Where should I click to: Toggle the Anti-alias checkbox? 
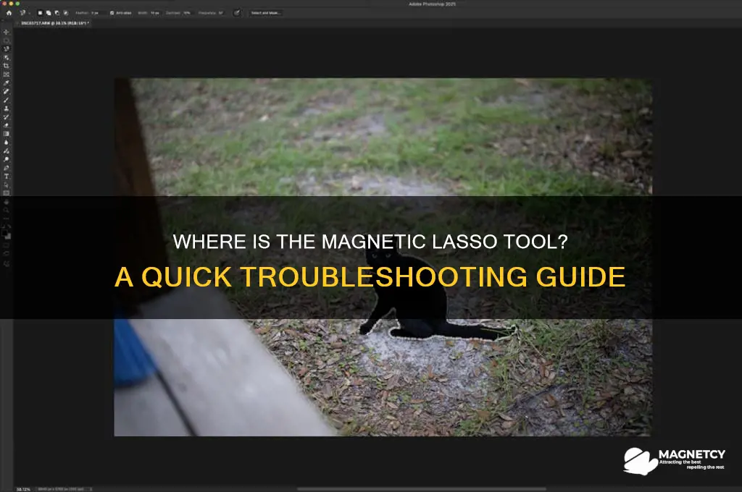(112, 13)
